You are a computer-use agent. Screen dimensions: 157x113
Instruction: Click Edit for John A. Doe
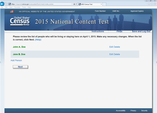[111, 47]
